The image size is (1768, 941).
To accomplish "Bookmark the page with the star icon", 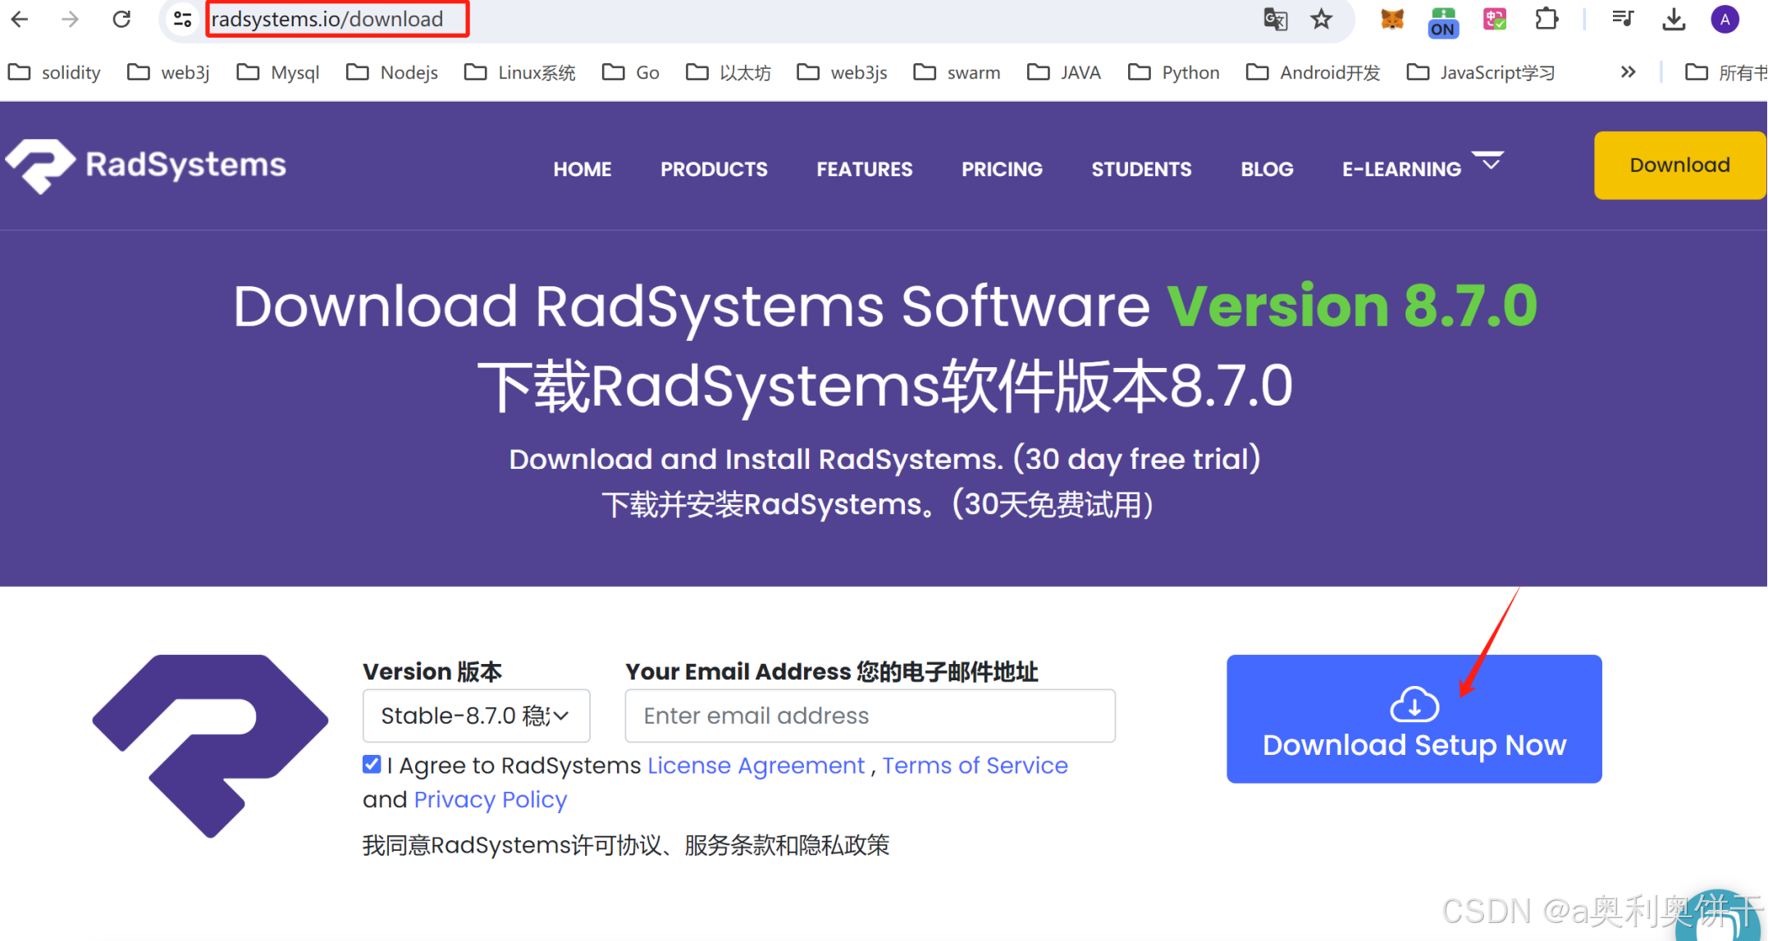I will pyautogui.click(x=1321, y=19).
